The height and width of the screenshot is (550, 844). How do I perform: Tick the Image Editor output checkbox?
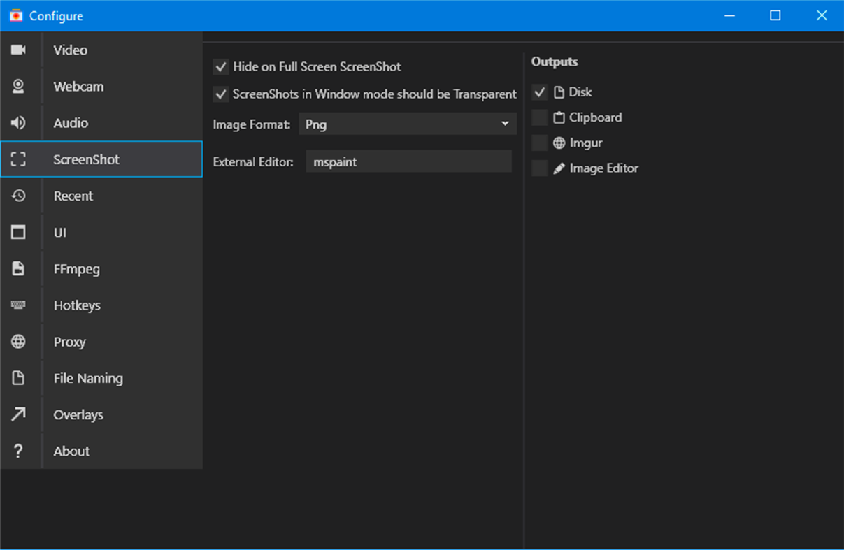click(x=539, y=168)
